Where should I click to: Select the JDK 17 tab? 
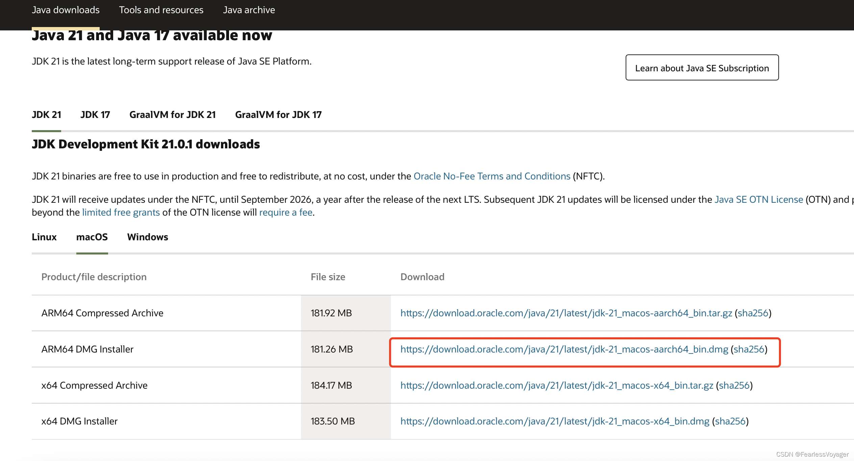[94, 114]
